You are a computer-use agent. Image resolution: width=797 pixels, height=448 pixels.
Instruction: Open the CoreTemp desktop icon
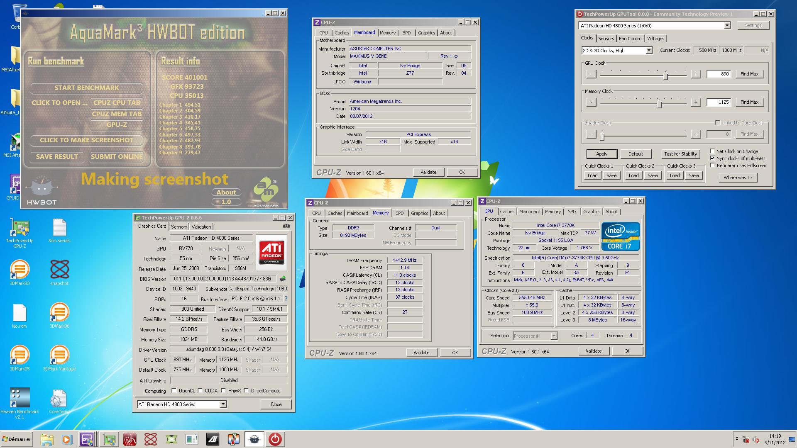pyautogui.click(x=59, y=402)
